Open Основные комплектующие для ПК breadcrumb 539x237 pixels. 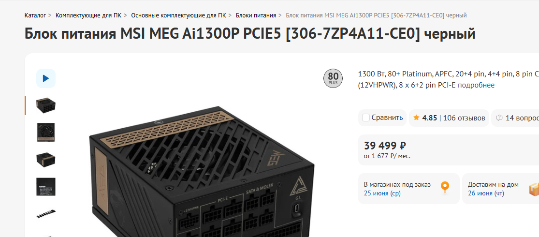click(x=178, y=15)
